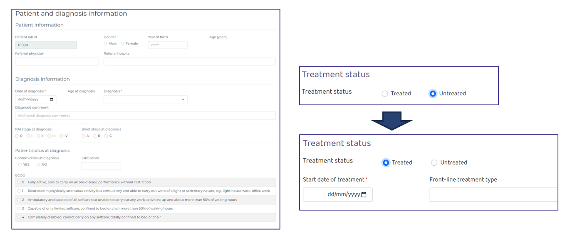Select YES for comorbidities at diagnosis
Viewport: 565px width, 235px height.
[x=20, y=165]
